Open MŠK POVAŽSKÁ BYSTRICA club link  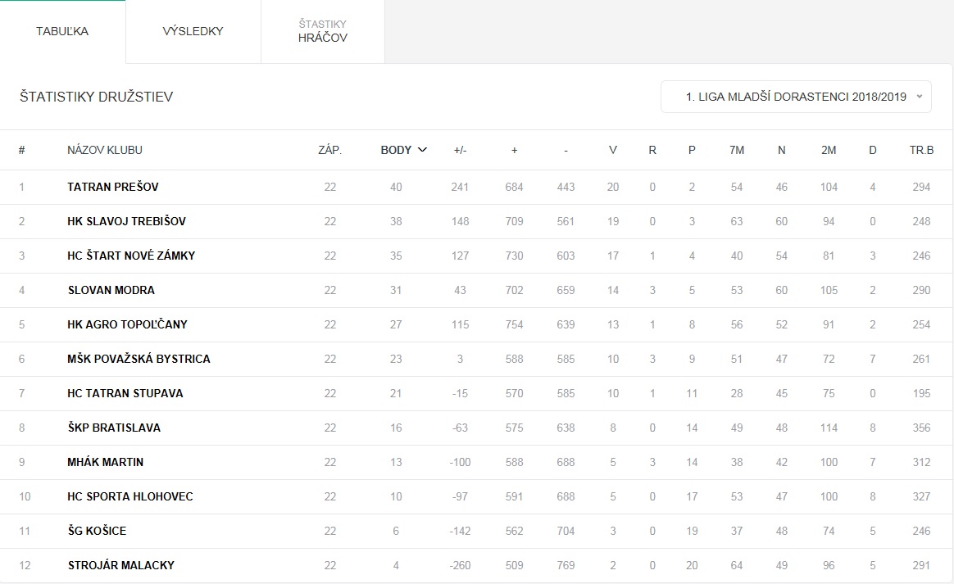pyautogui.click(x=139, y=359)
